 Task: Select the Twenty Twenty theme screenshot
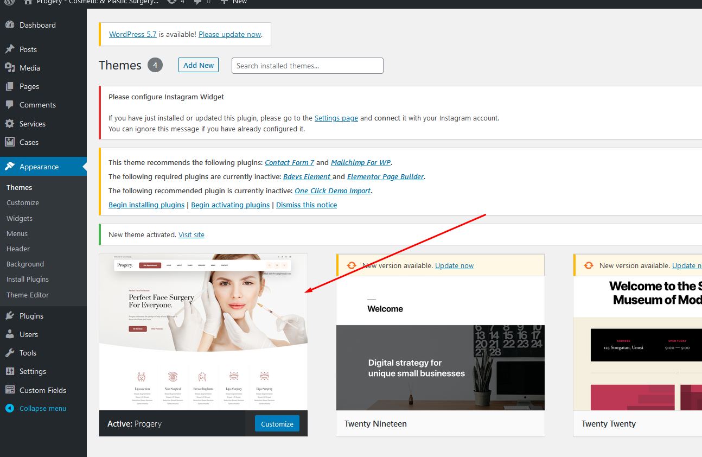[x=637, y=343]
